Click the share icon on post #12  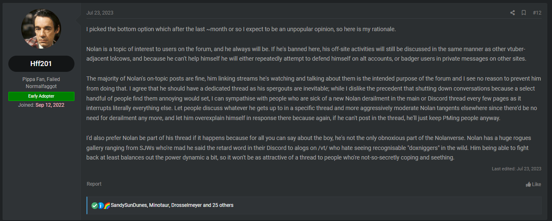pos(512,13)
